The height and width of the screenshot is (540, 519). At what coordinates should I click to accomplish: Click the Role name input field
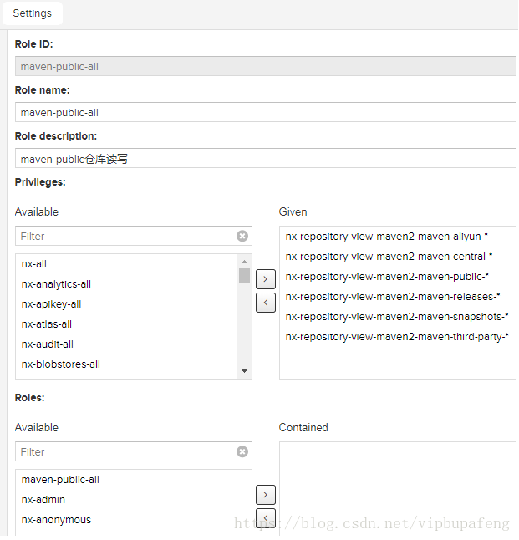click(266, 112)
